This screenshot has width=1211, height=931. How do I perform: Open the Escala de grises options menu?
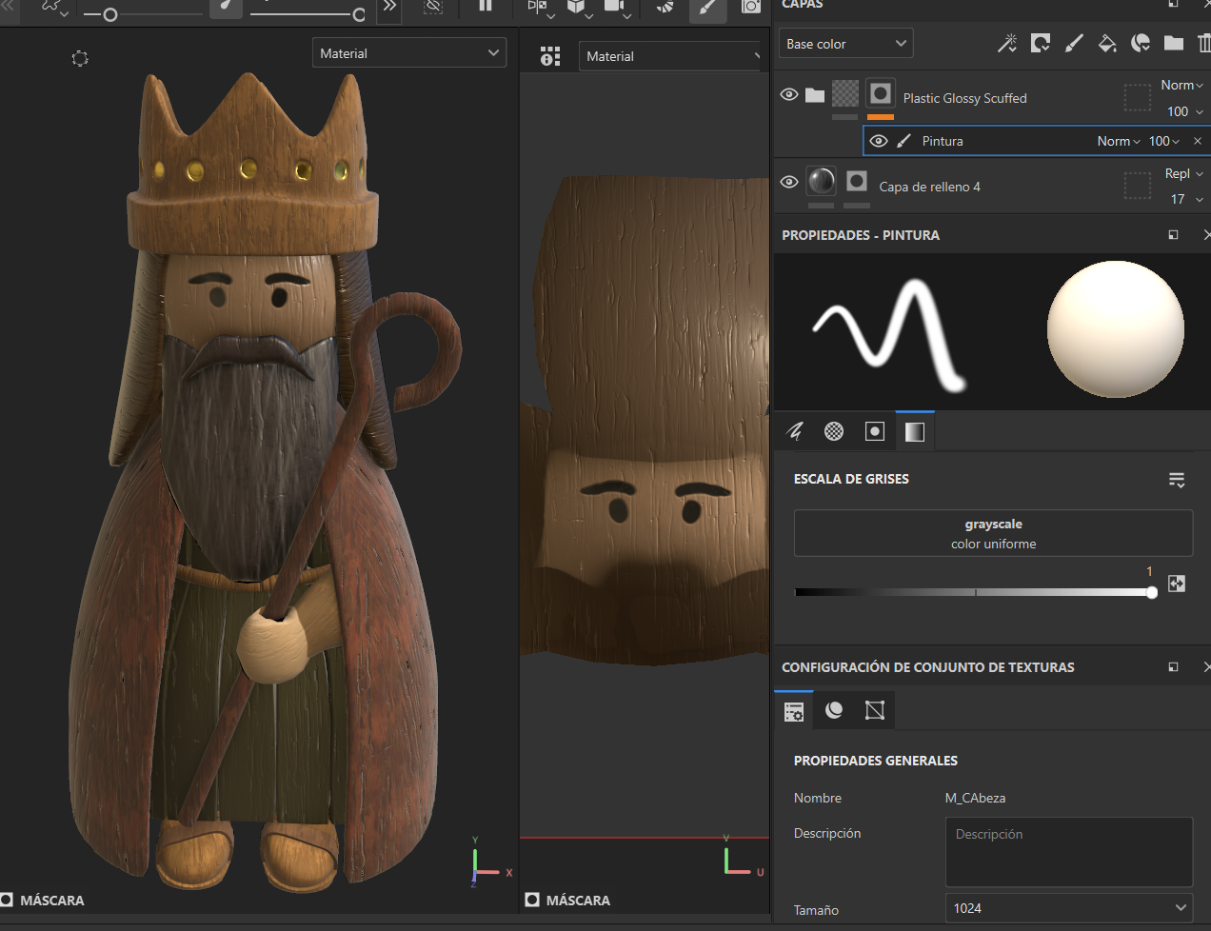(x=1177, y=480)
